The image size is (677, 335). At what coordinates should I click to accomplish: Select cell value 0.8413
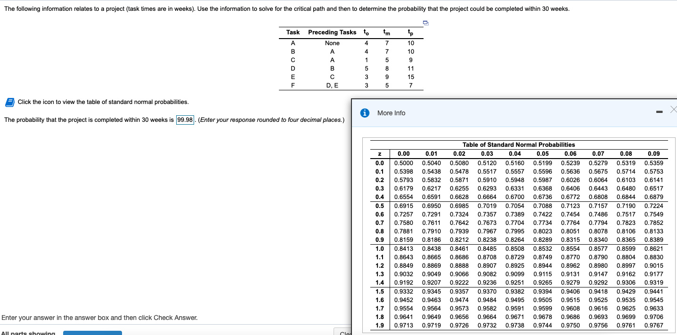403,248
